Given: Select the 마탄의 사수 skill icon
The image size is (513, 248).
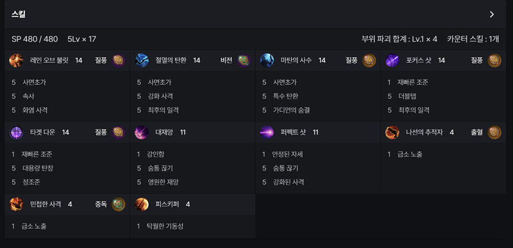Looking at the screenshot, I should coord(267,60).
